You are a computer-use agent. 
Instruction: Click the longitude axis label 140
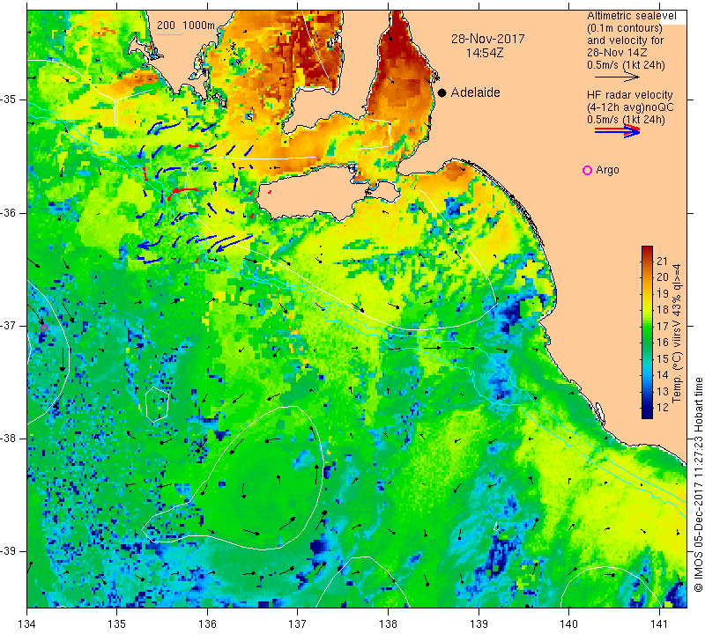point(568,624)
